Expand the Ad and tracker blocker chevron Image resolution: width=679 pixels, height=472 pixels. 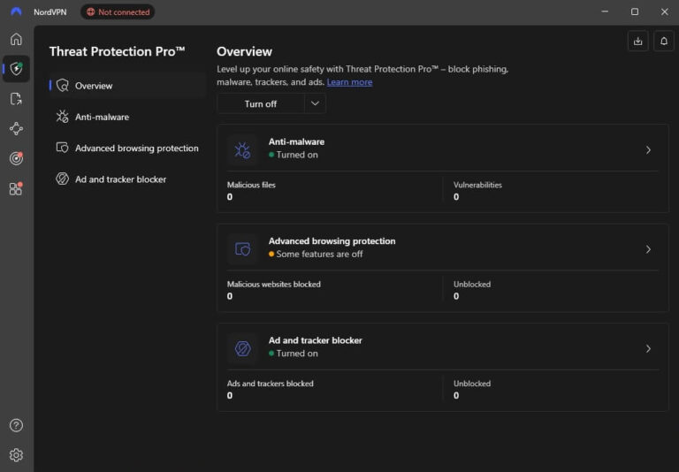click(x=648, y=348)
